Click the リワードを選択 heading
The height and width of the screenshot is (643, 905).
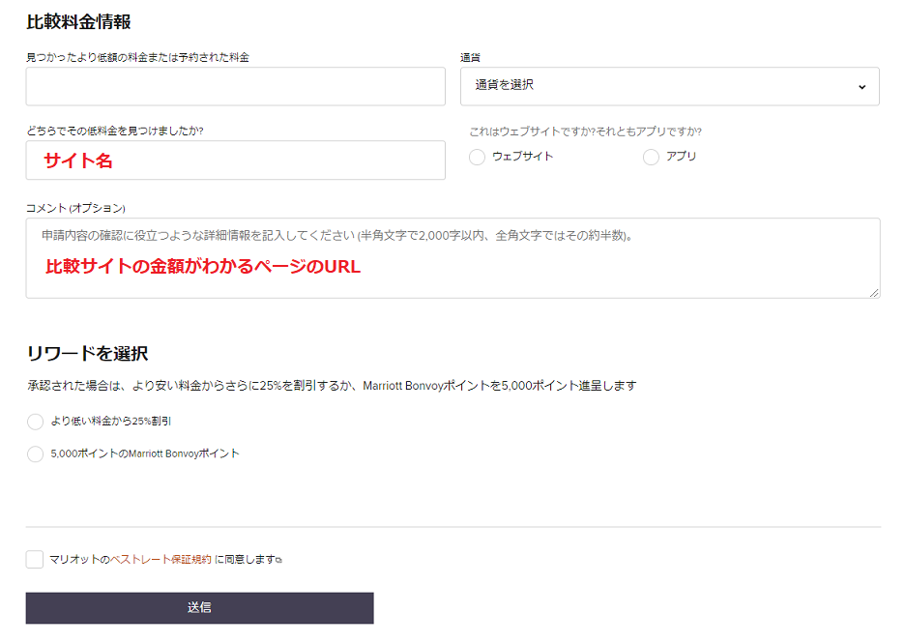point(88,353)
